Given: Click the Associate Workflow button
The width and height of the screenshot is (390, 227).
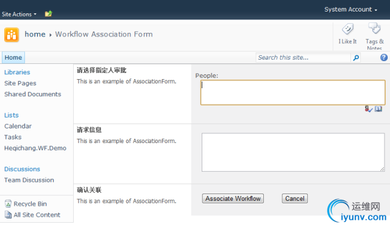Looking at the screenshot, I should (233, 198).
